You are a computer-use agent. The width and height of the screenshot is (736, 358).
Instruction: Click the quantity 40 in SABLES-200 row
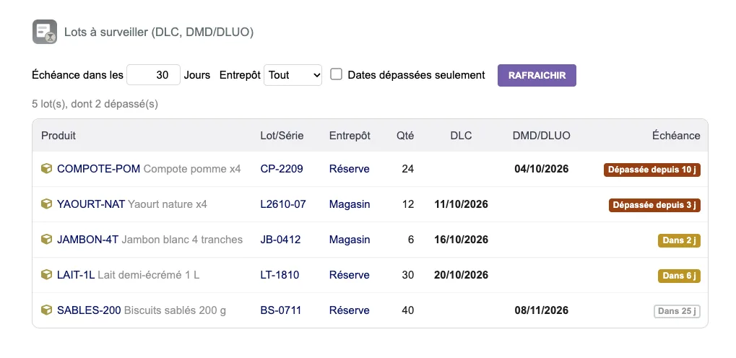click(408, 310)
